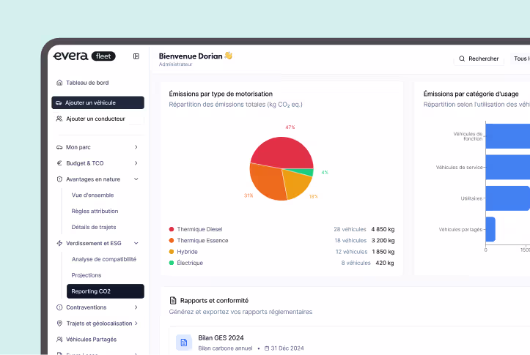Click the car icon in Ajouter un véhicule

[59, 102]
